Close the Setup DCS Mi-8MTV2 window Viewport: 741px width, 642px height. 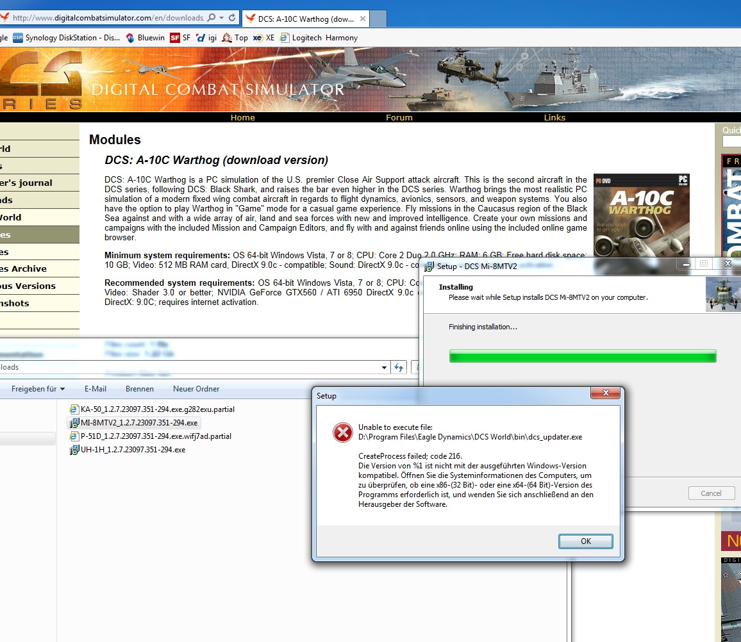pos(728,263)
